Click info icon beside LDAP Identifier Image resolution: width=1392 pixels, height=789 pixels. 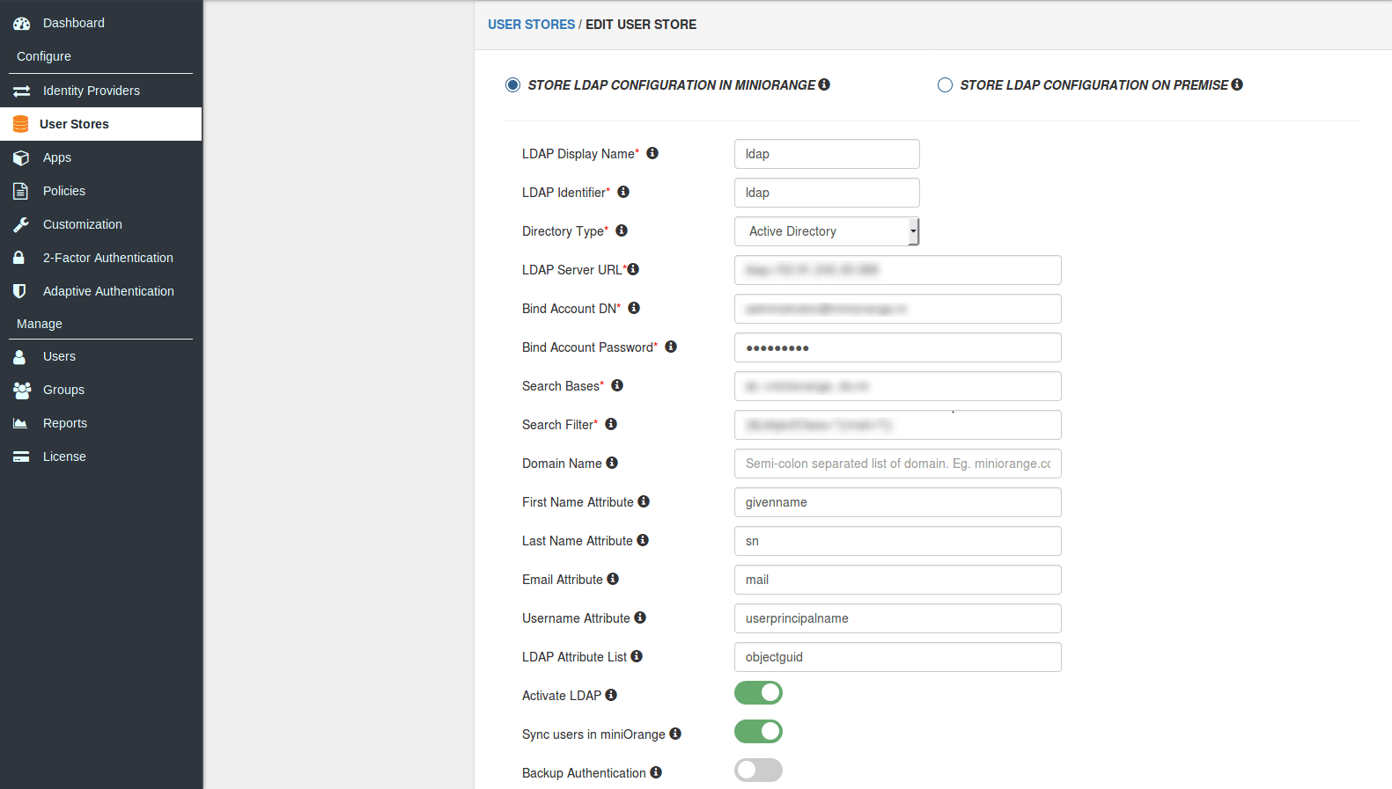point(623,192)
